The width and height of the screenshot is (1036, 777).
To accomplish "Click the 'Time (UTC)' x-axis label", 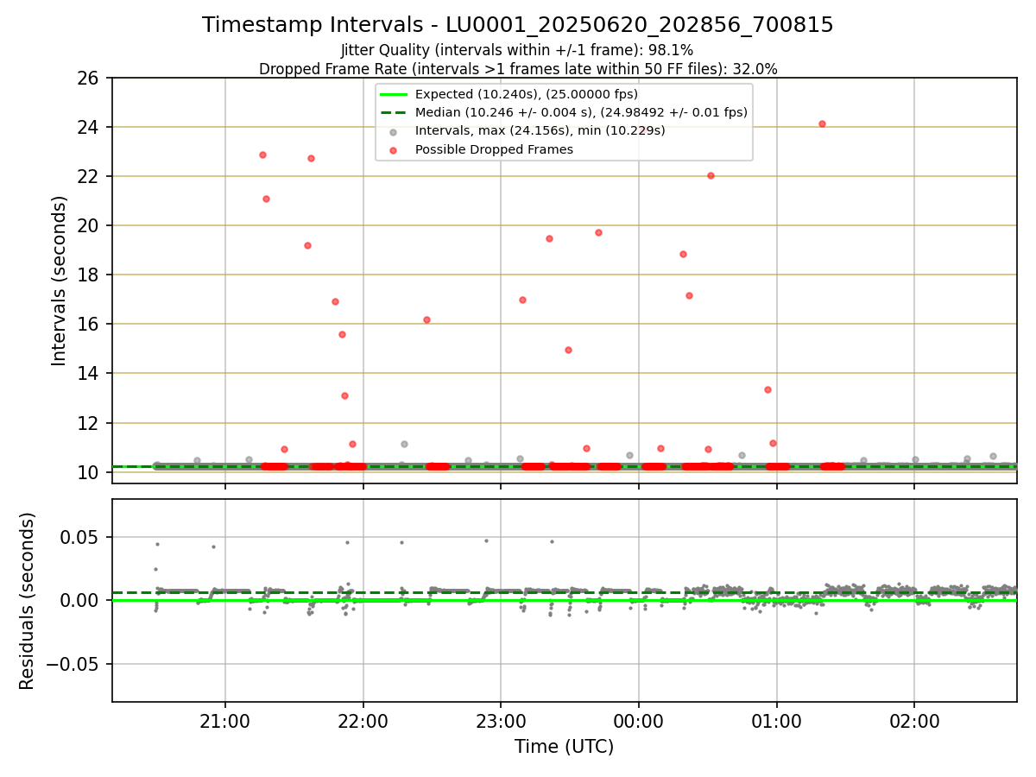I will point(564,747).
